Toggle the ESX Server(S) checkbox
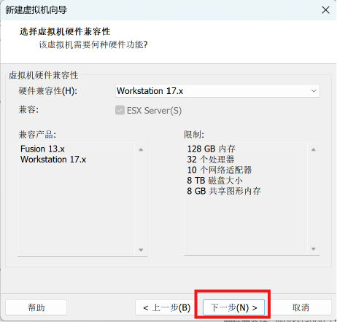Image resolution: width=337 pixels, height=322 pixels. pos(120,111)
